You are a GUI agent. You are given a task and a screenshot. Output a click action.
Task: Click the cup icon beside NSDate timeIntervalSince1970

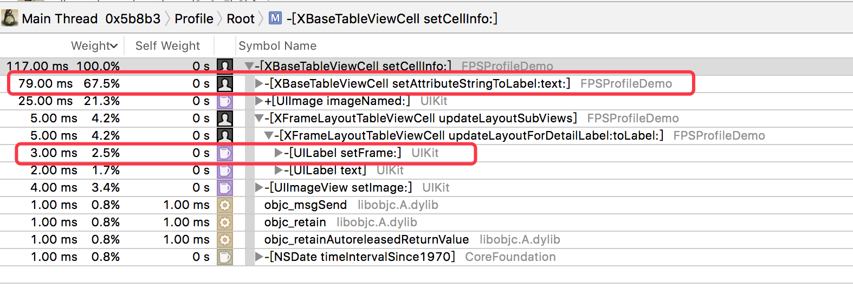[x=225, y=257]
